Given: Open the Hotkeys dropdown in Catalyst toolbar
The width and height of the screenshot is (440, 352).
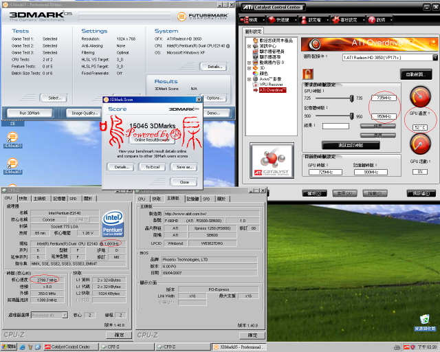Looking at the screenshot, I should pos(283,20).
